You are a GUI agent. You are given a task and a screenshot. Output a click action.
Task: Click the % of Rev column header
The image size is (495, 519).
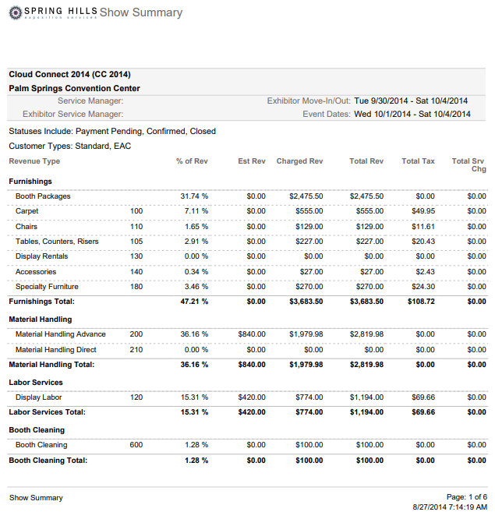192,161
